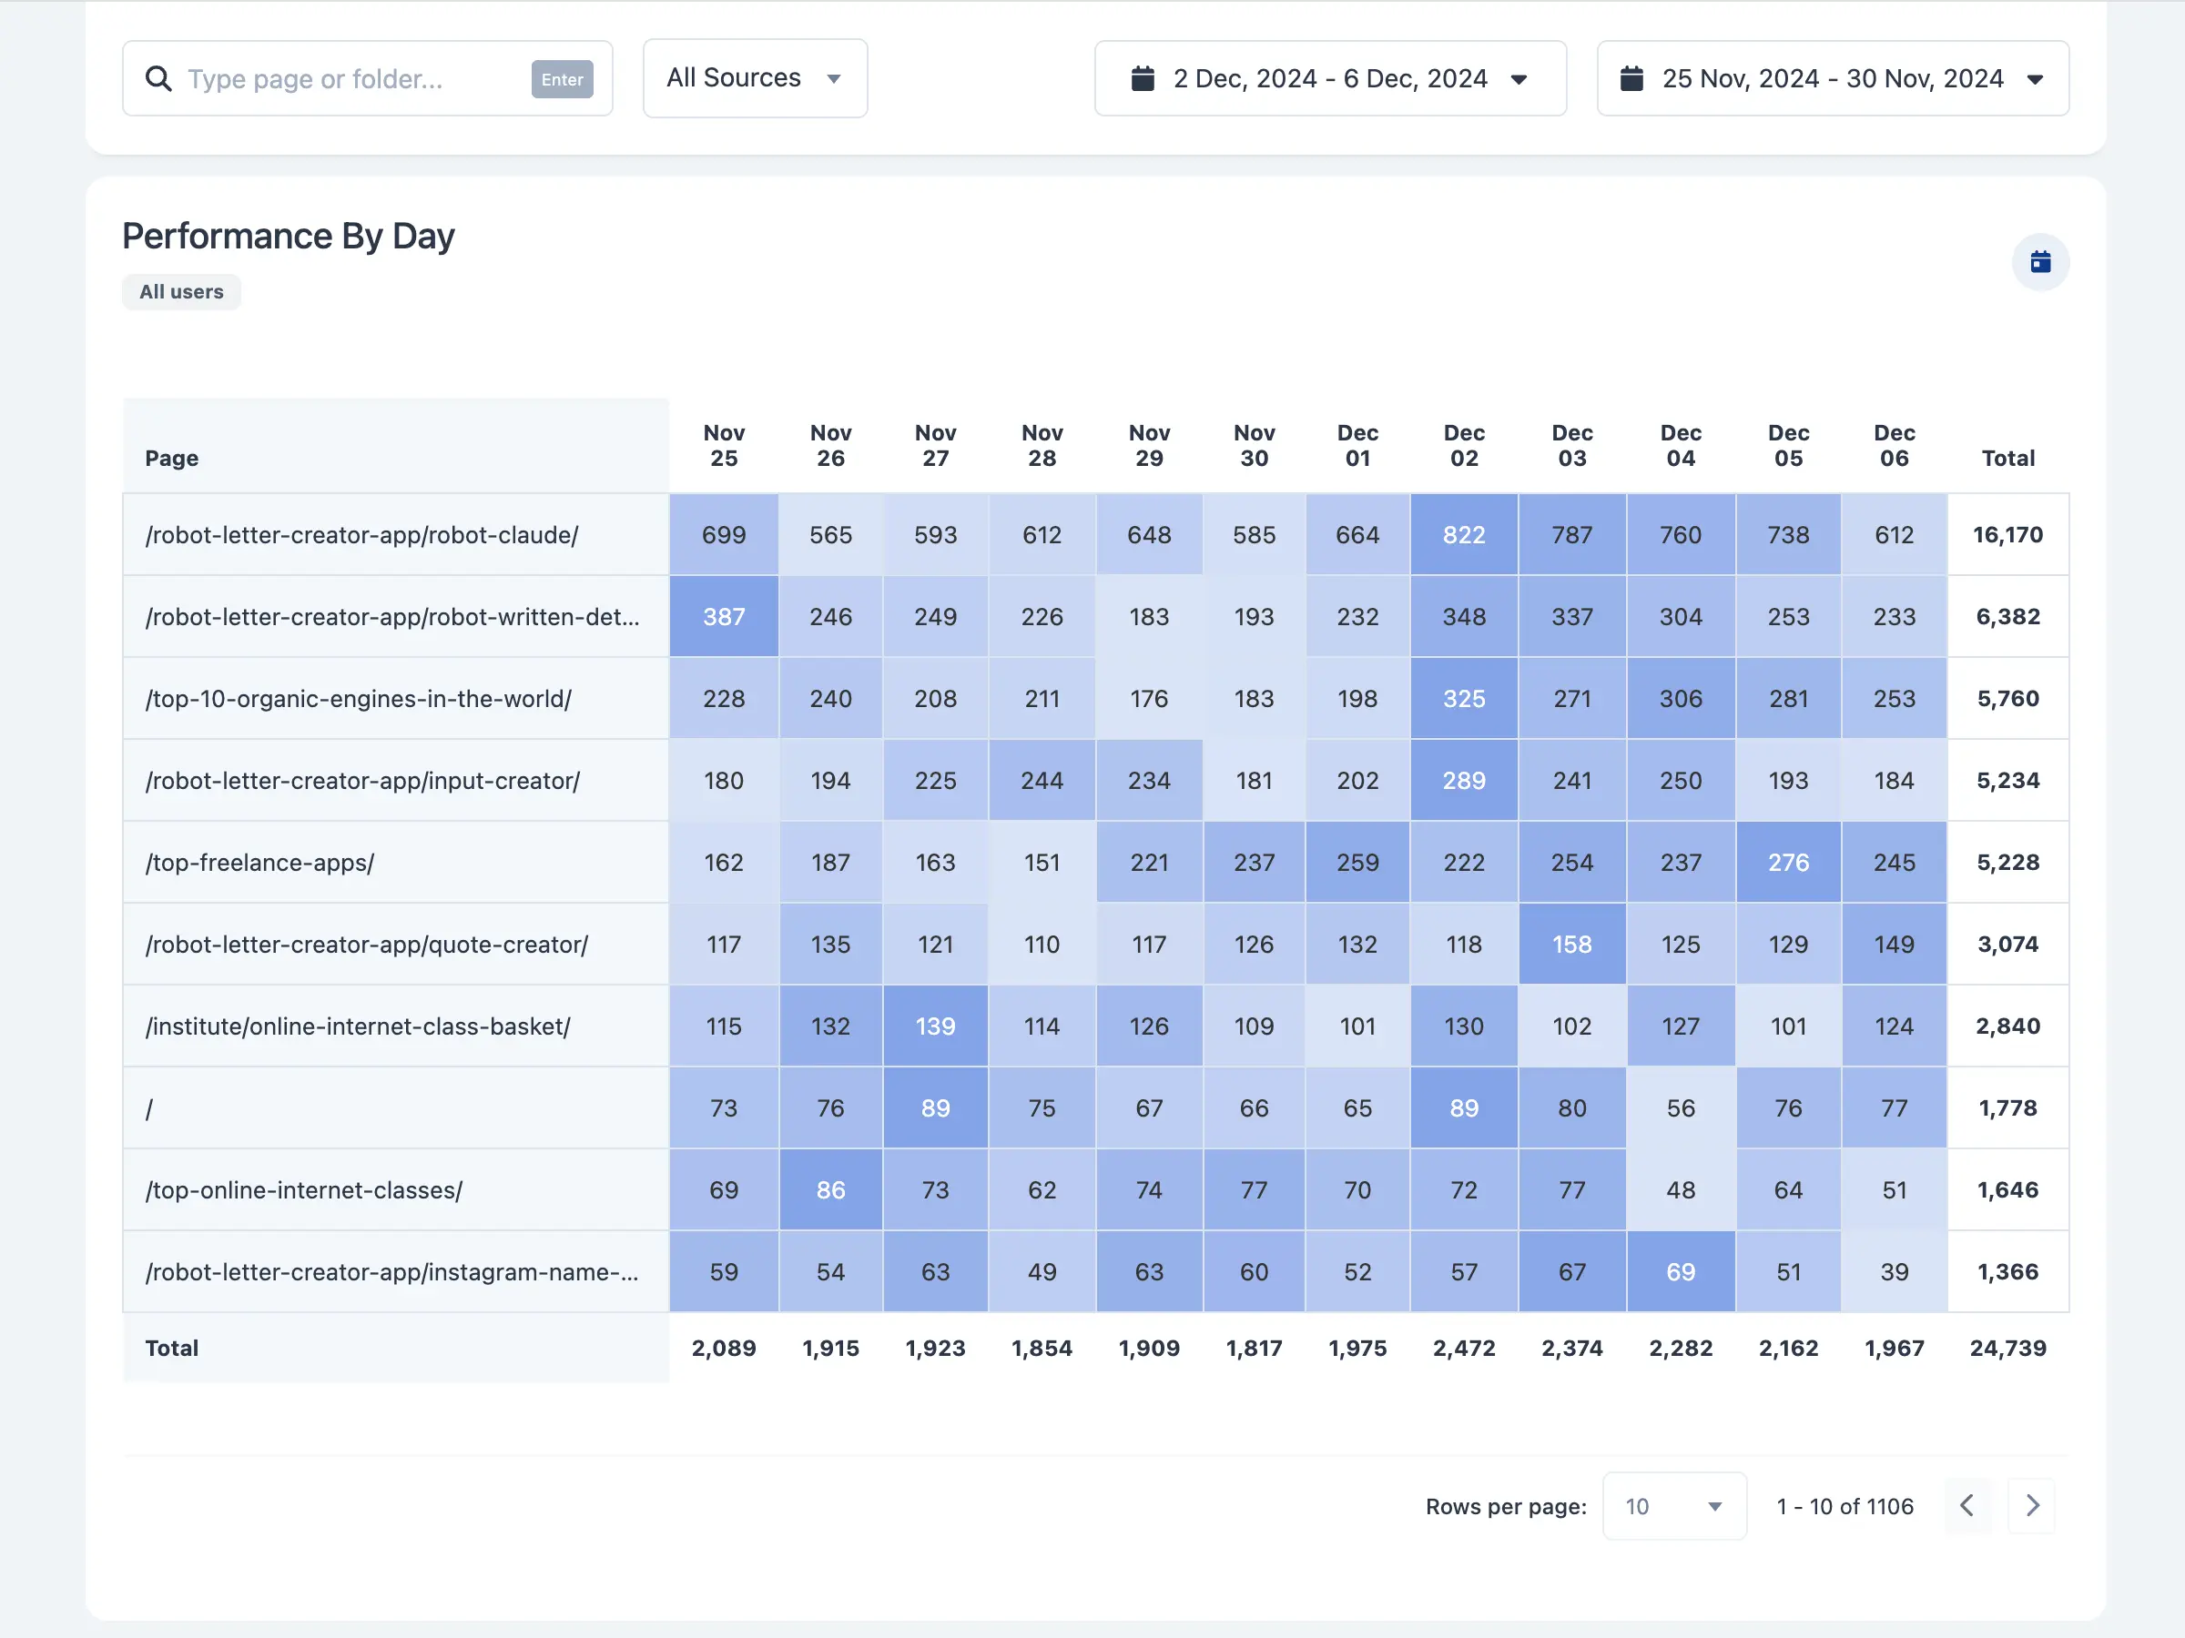Click the calendar icon beside Performance By Day

point(2040,263)
